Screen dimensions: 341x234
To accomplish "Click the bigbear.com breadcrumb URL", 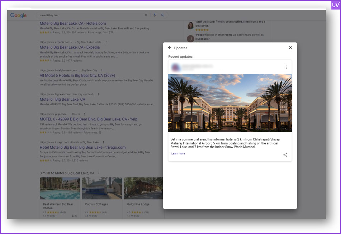I will [x=67, y=94].
